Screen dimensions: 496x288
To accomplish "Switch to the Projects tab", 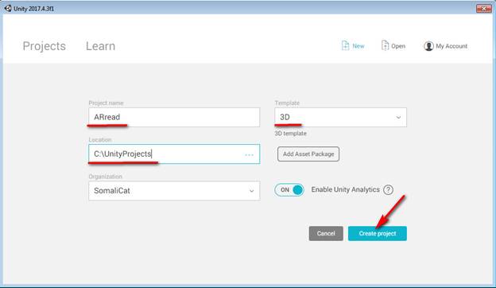I will tap(45, 46).
